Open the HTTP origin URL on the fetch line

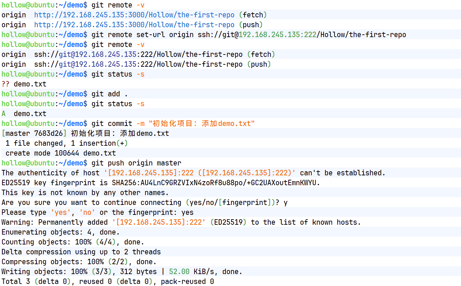click(134, 15)
